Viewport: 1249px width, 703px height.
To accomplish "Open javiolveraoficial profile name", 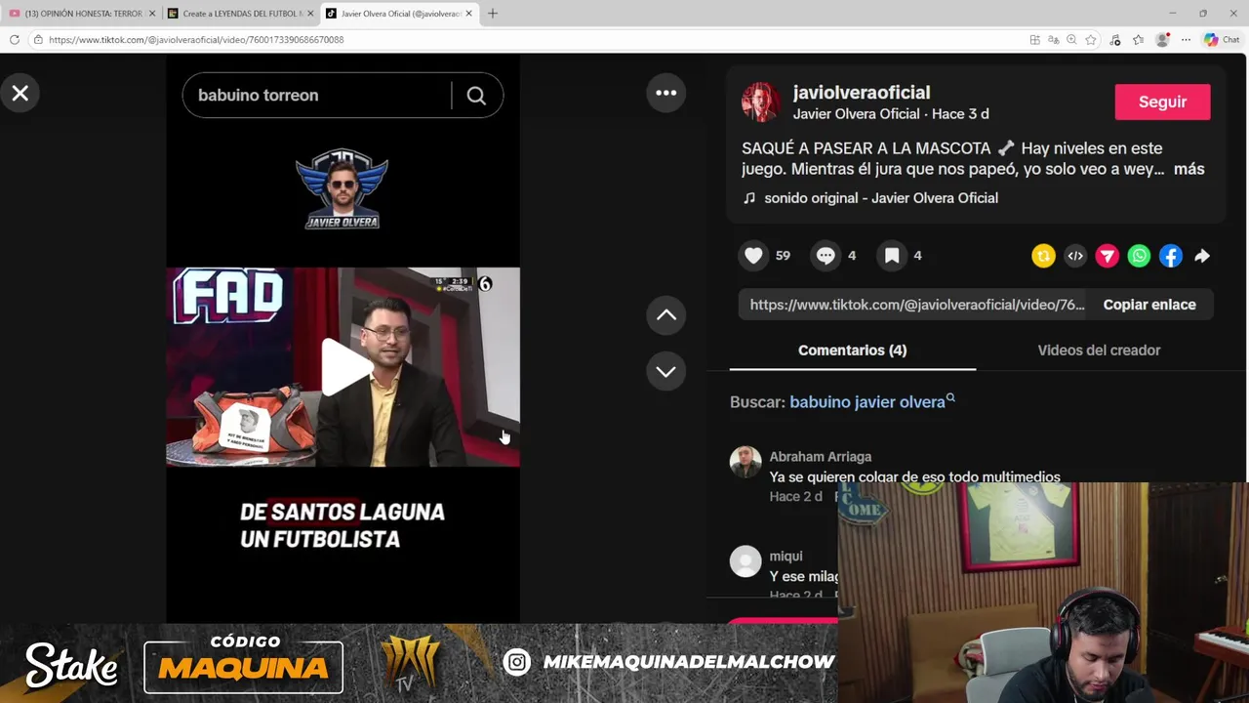I will coord(862,93).
